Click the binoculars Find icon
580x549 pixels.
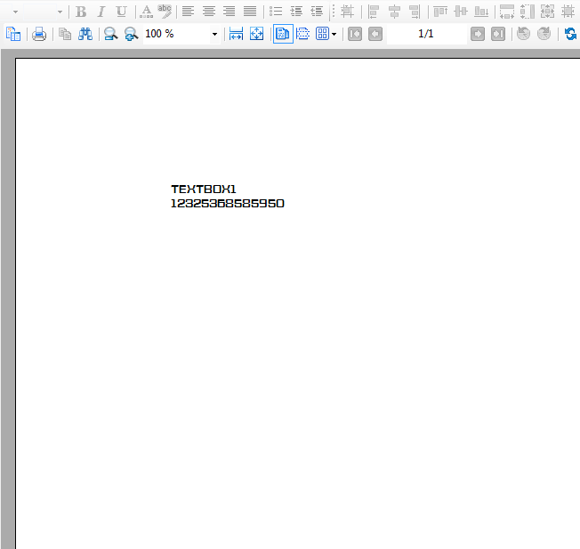[x=85, y=34]
